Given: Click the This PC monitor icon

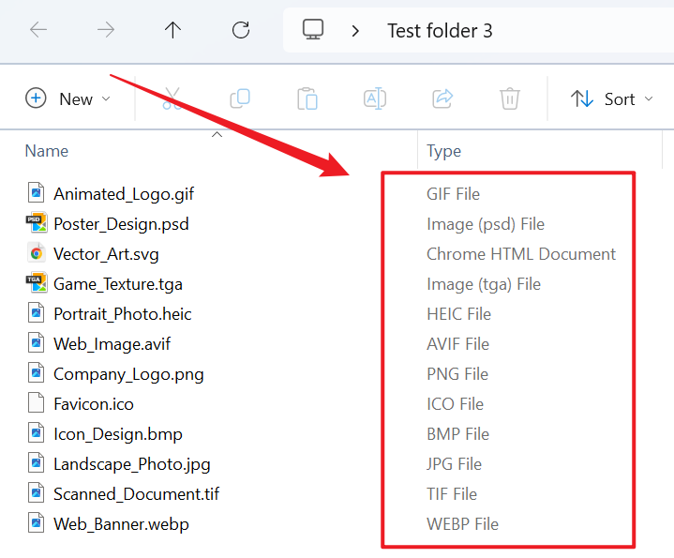Looking at the screenshot, I should pos(313,30).
